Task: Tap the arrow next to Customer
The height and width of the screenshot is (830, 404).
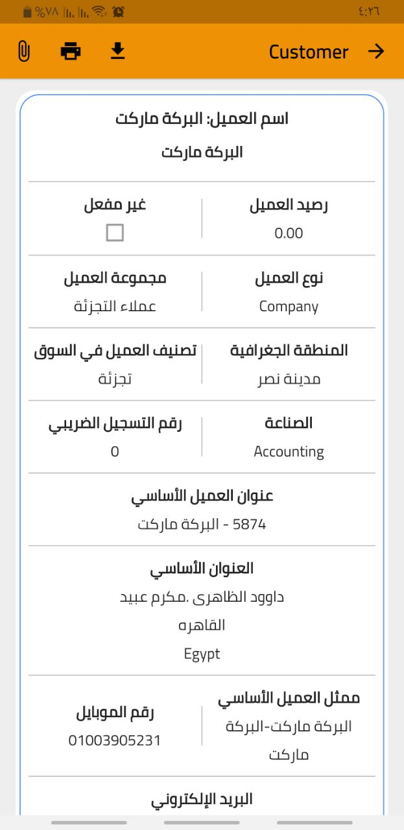Action: pyautogui.click(x=376, y=51)
